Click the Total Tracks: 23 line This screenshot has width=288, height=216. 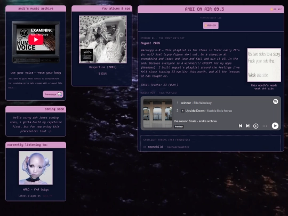(x=159, y=85)
